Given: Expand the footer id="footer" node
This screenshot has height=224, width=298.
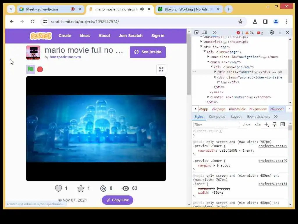Looking at the screenshot, I should tap(208, 97).
